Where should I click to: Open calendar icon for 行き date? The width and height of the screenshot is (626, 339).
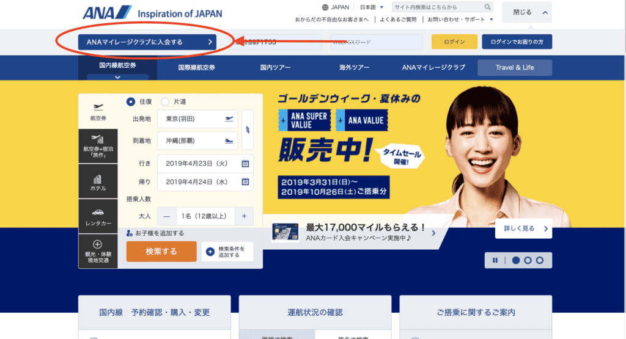click(245, 164)
